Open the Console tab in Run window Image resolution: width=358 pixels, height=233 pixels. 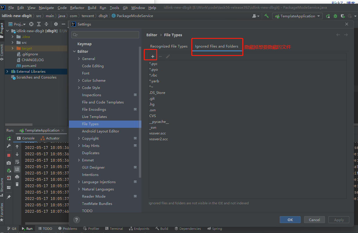[26, 139]
